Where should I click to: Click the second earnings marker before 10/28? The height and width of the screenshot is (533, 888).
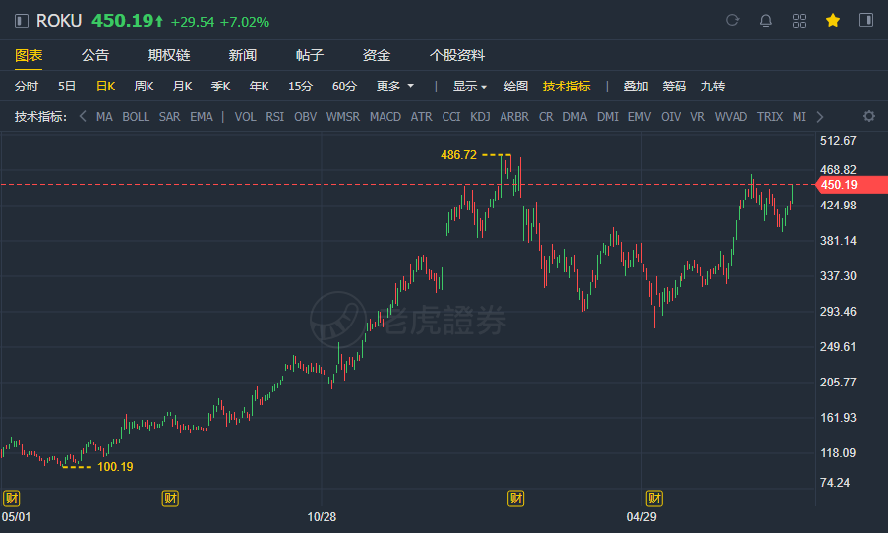click(170, 499)
